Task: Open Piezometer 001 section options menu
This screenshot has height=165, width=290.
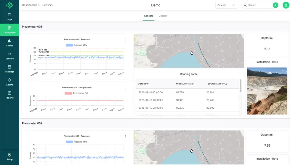Action: (x=285, y=27)
